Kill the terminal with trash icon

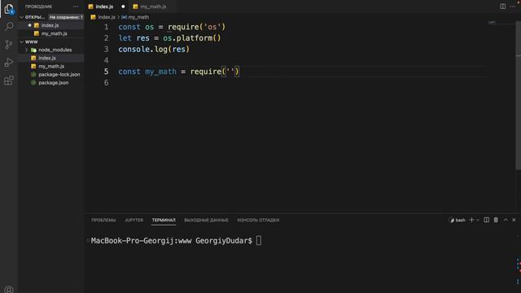click(x=496, y=220)
